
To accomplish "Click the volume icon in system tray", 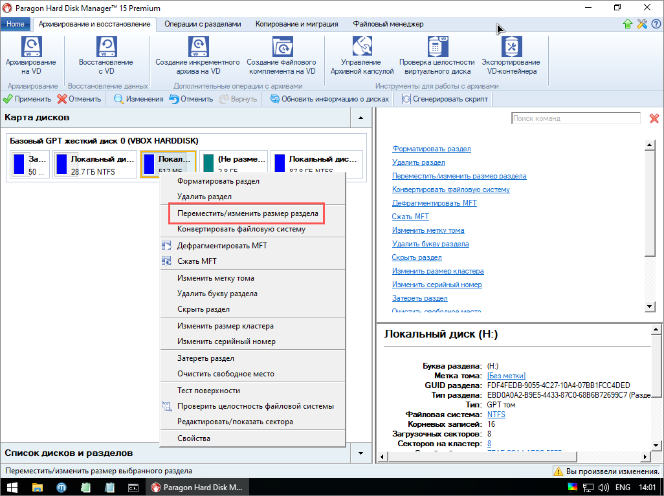I will (x=603, y=488).
